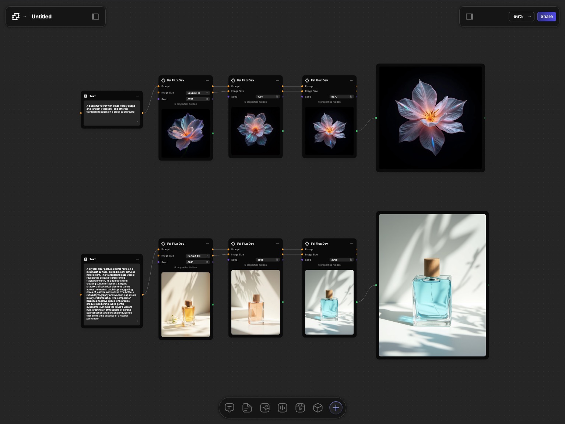
Task: Click the Share button
Action: pos(546,17)
